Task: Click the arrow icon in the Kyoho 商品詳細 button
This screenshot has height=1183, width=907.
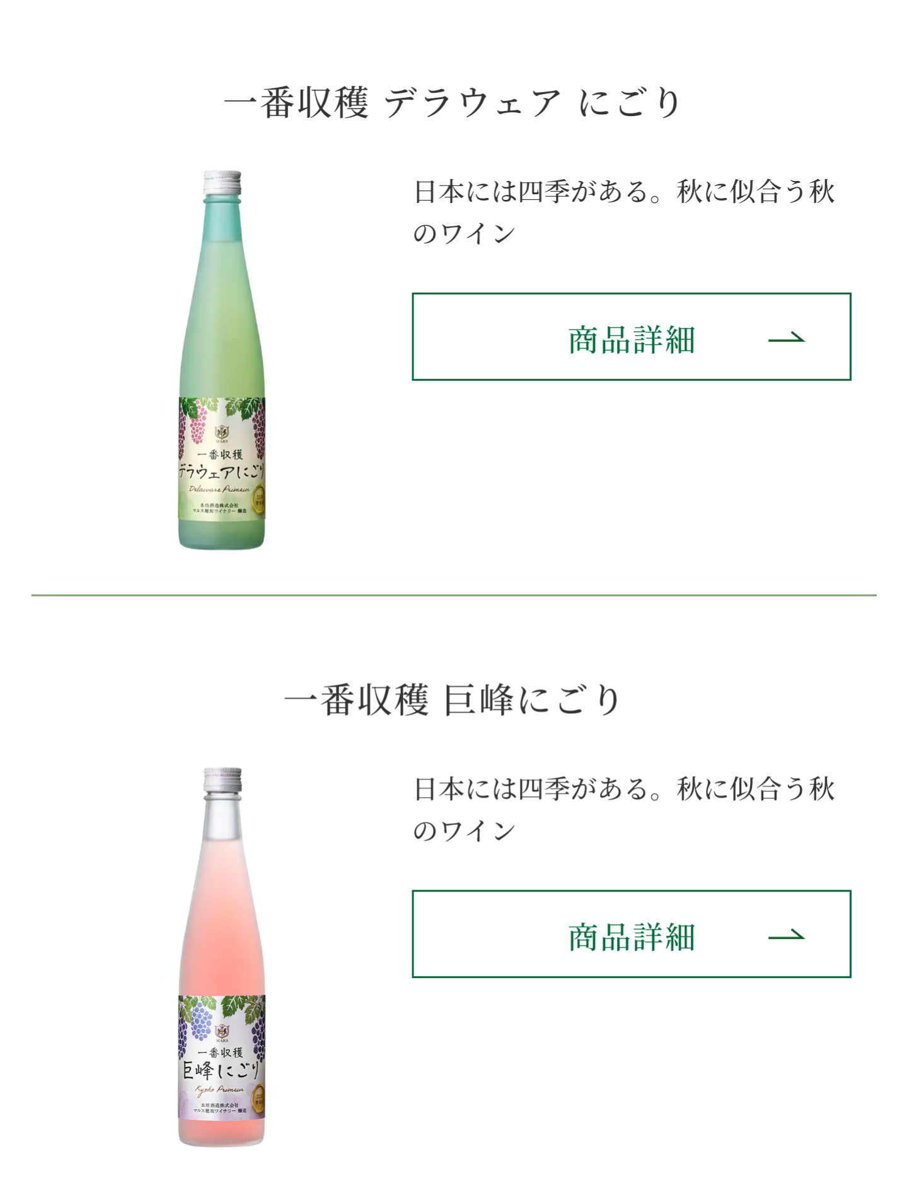Action: 786,935
